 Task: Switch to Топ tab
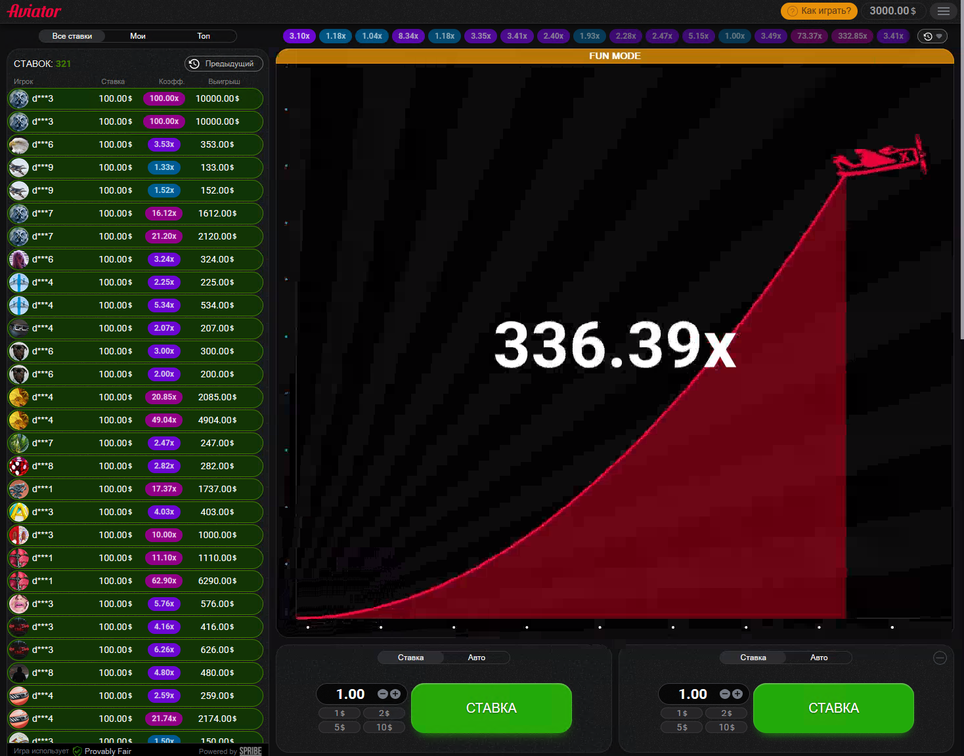point(204,36)
